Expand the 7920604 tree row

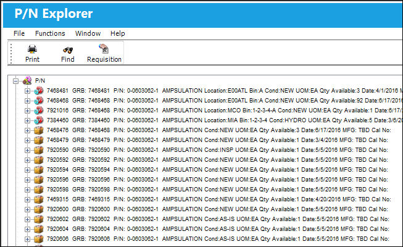point(27,230)
